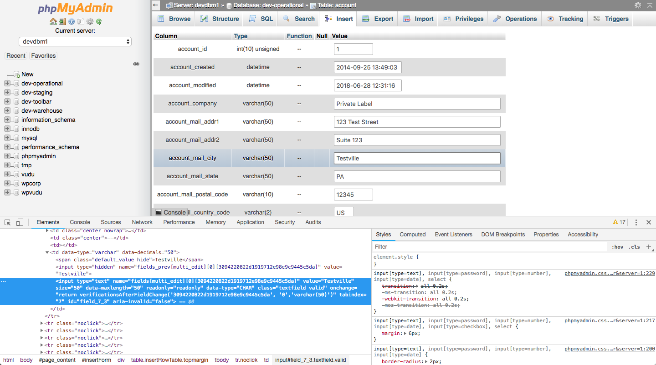Open phpMyAdmin documentation blue question icon

click(72, 21)
